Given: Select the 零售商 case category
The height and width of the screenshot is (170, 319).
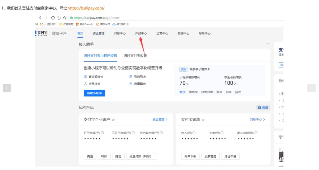Looking at the screenshot, I should [x=193, y=92].
